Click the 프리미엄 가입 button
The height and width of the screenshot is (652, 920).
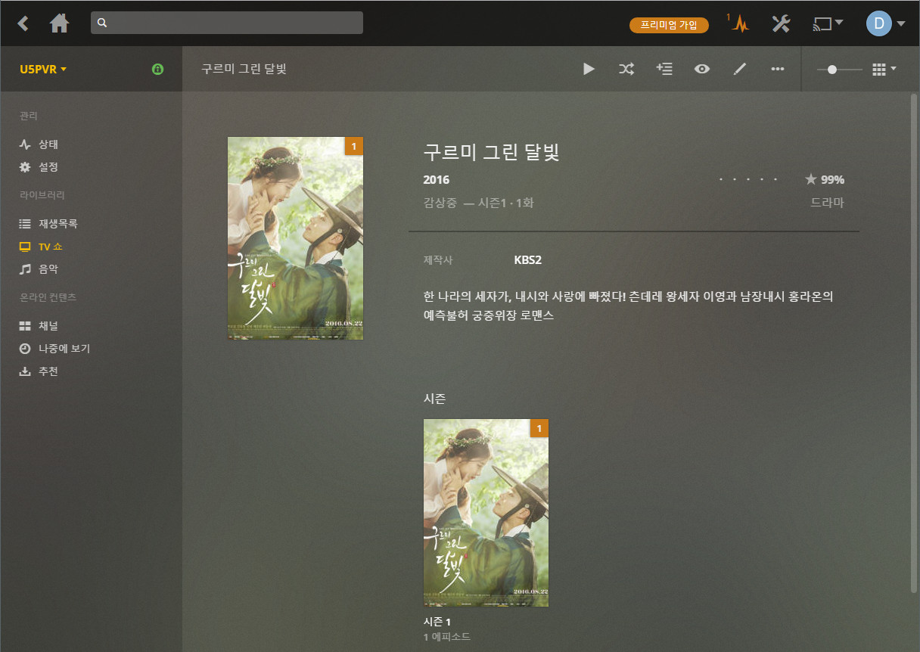coord(669,25)
